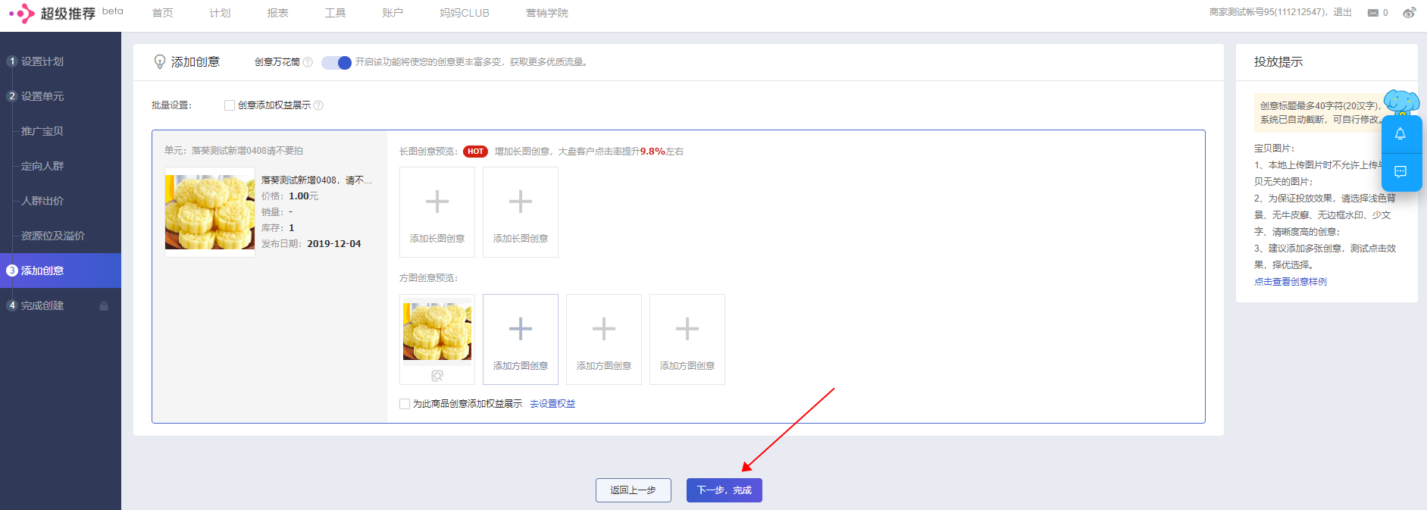Select step 3 添加创意 in sidebar
The image size is (1427, 510).
61,271
